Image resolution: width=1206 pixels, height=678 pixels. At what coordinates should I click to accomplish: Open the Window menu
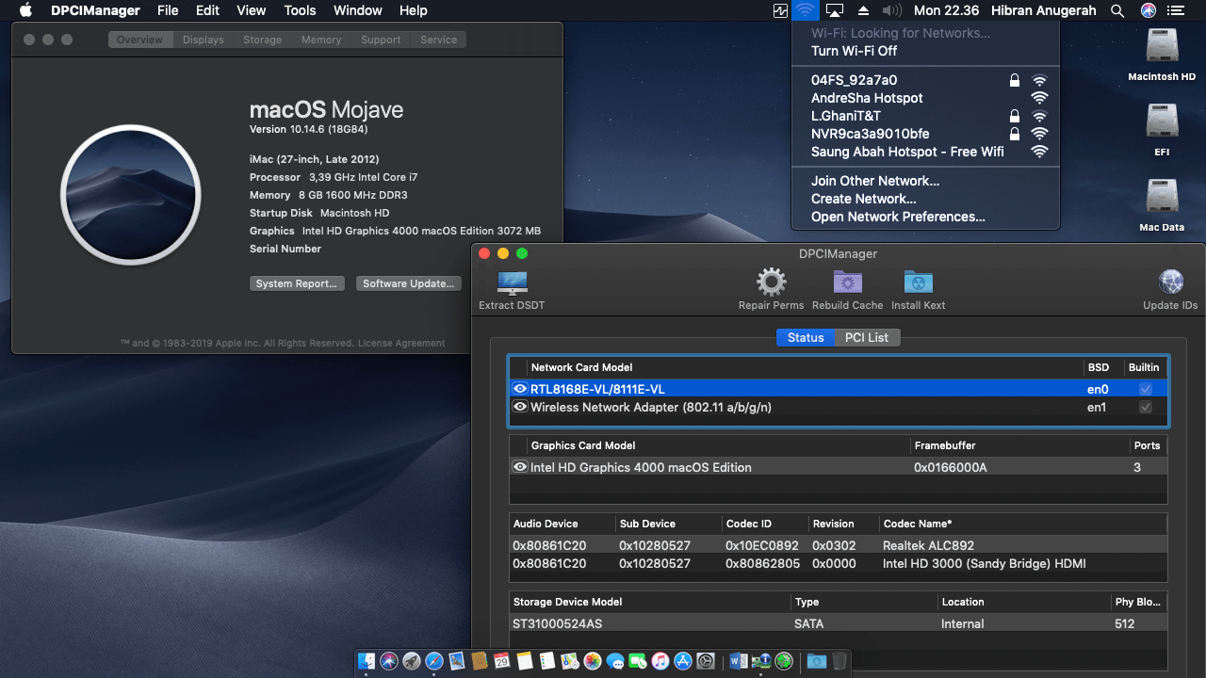[357, 10]
